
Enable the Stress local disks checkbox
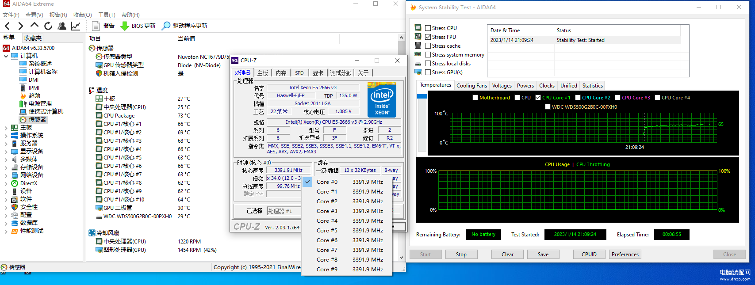[x=428, y=64]
